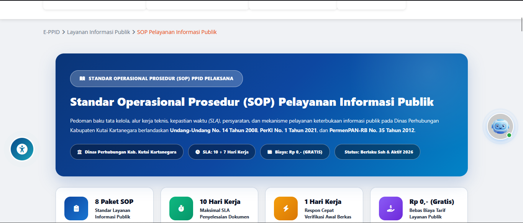The image size is (523, 223).
Task: Click the first breadcrumb chevron separator
Action: point(64,32)
